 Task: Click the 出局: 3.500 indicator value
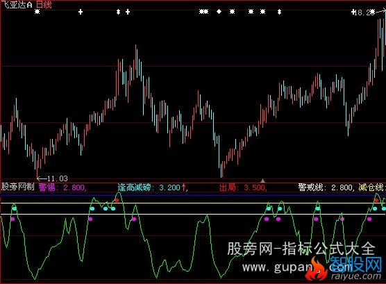tap(243, 187)
